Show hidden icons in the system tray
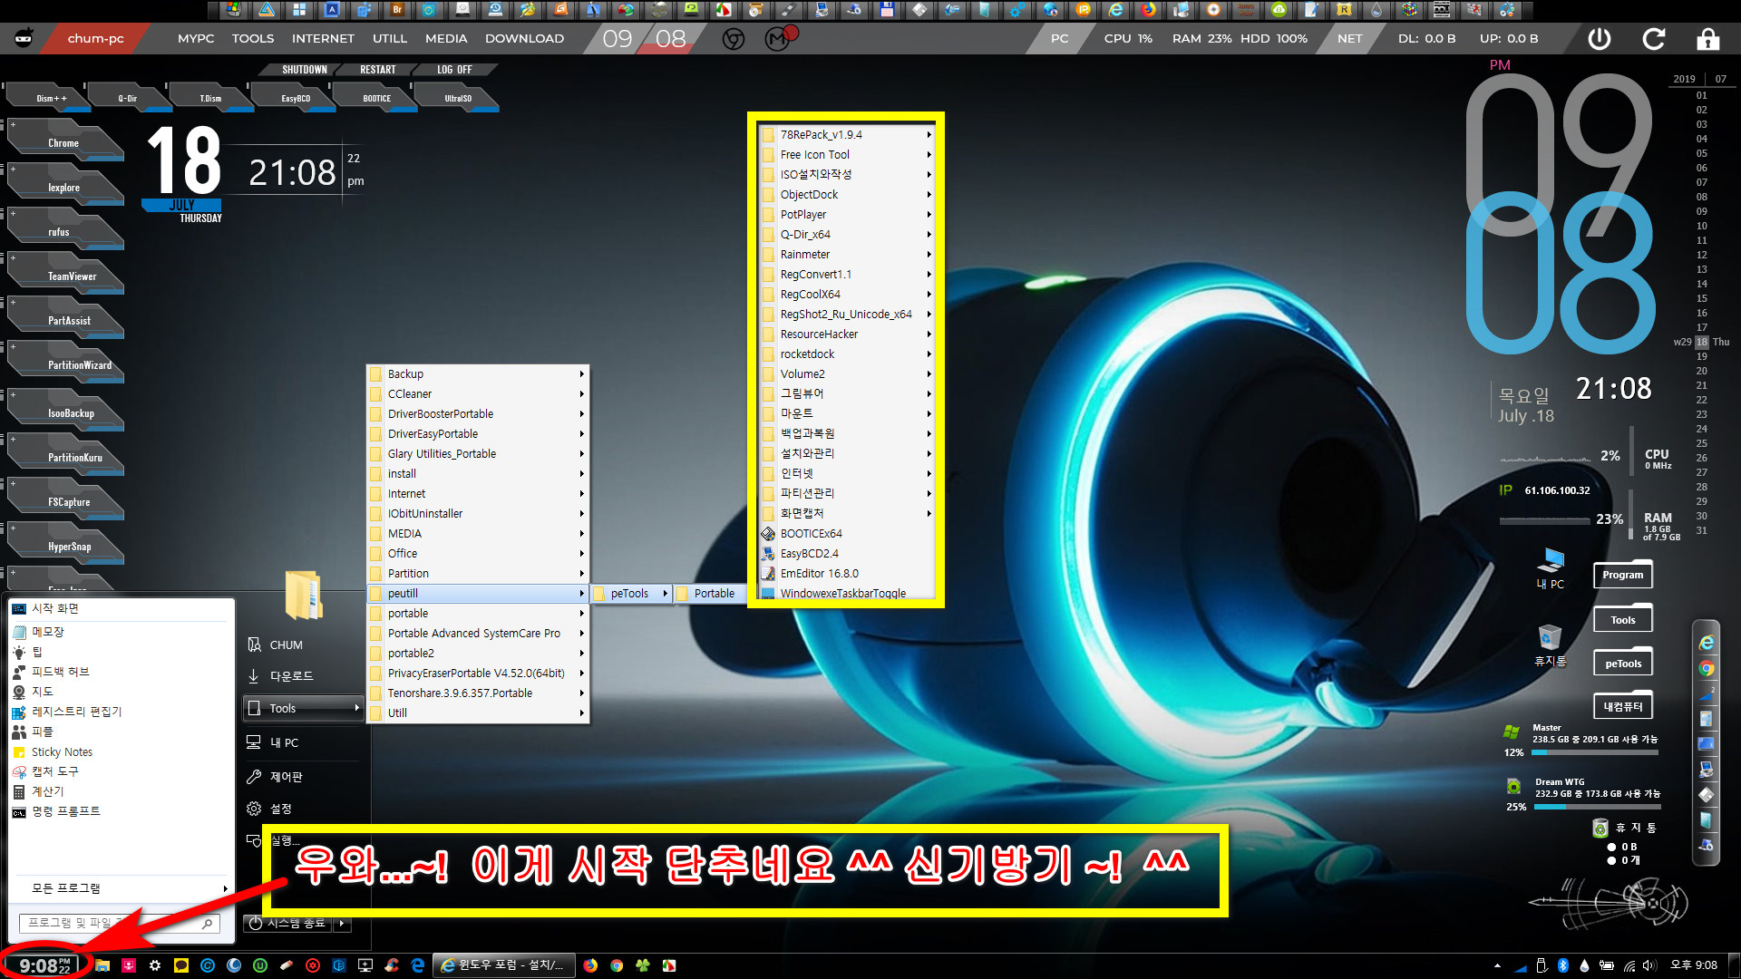The width and height of the screenshot is (1741, 979). click(1497, 965)
